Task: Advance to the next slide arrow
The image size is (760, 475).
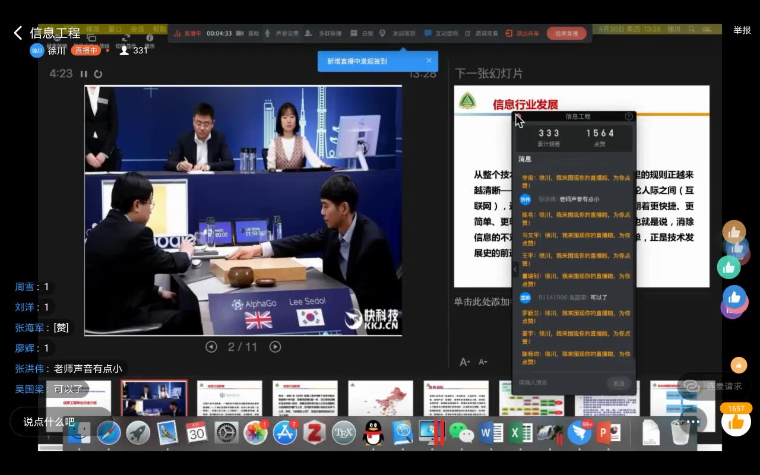Action: click(x=275, y=347)
